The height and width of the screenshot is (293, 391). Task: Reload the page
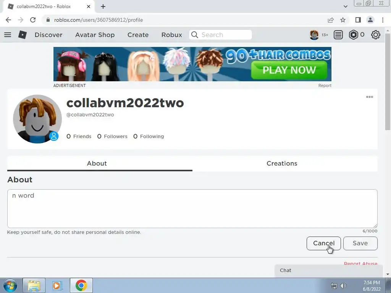(33, 20)
